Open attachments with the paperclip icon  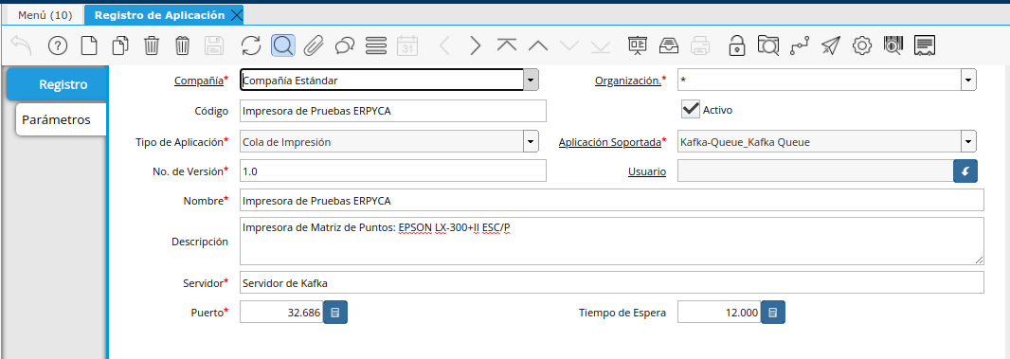(x=314, y=45)
